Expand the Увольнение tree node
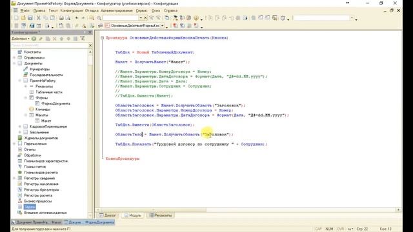The height and width of the screenshot is (232, 413). [20, 132]
